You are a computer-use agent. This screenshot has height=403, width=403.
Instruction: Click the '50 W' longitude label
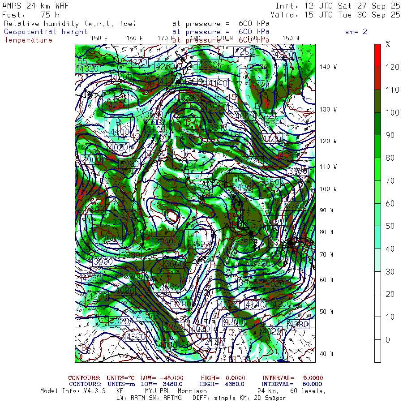coord(326,312)
